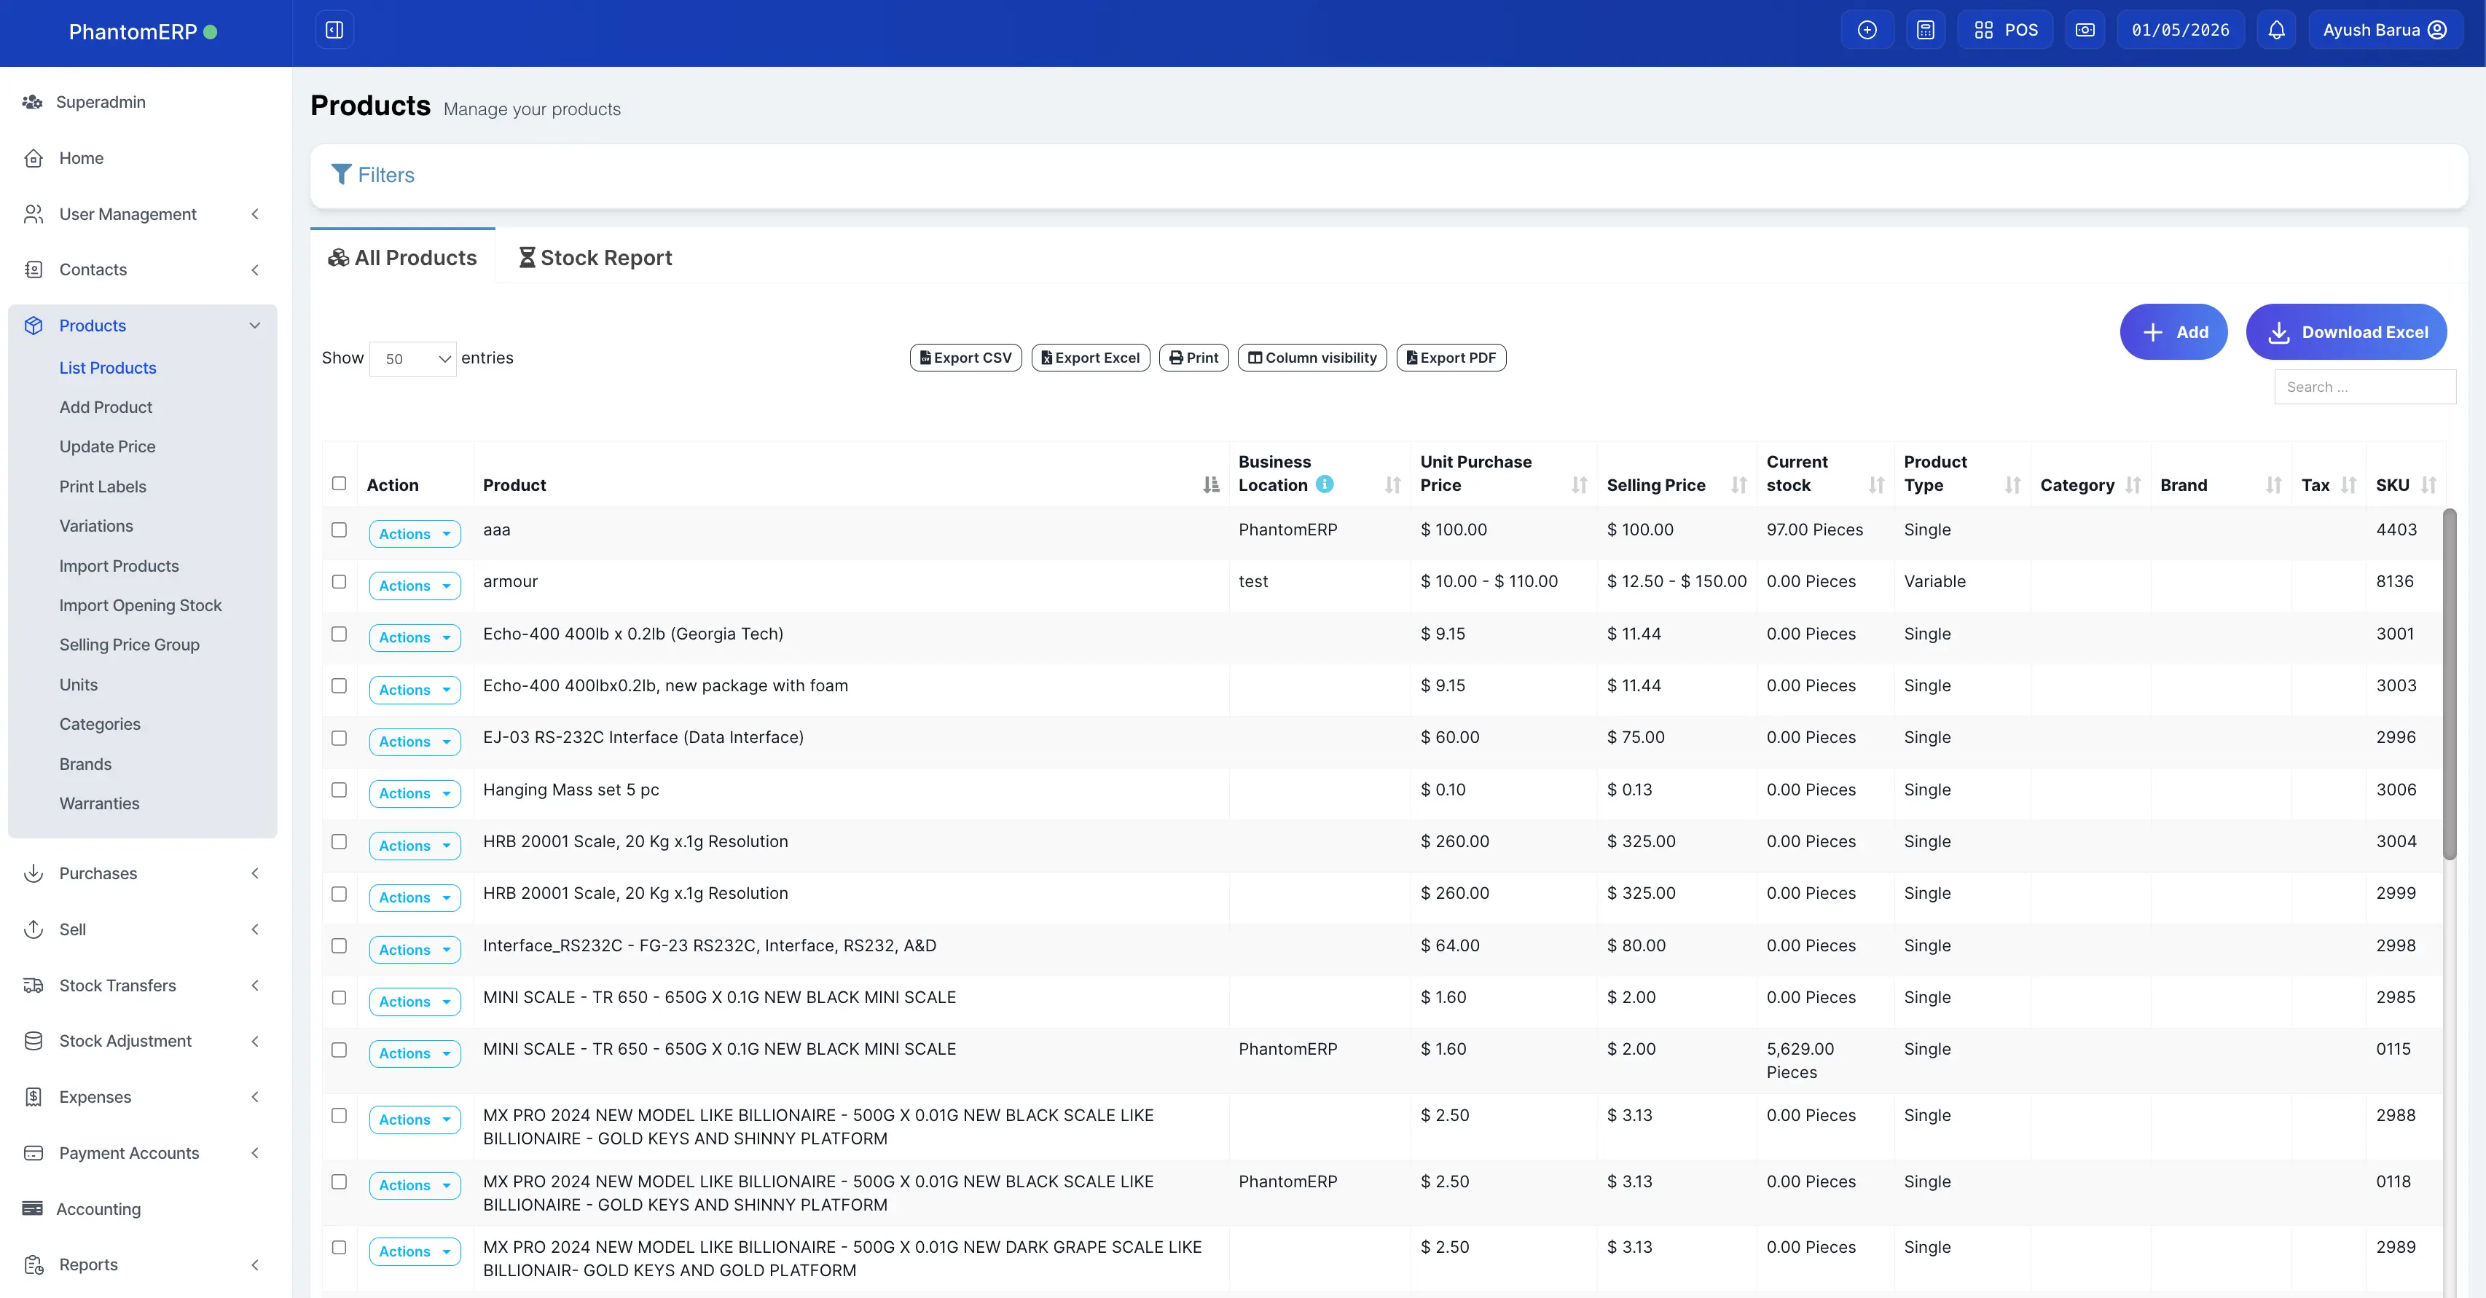This screenshot has height=1298, width=2486.
Task: Select Accounting in the sidebar
Action: coord(99,1208)
